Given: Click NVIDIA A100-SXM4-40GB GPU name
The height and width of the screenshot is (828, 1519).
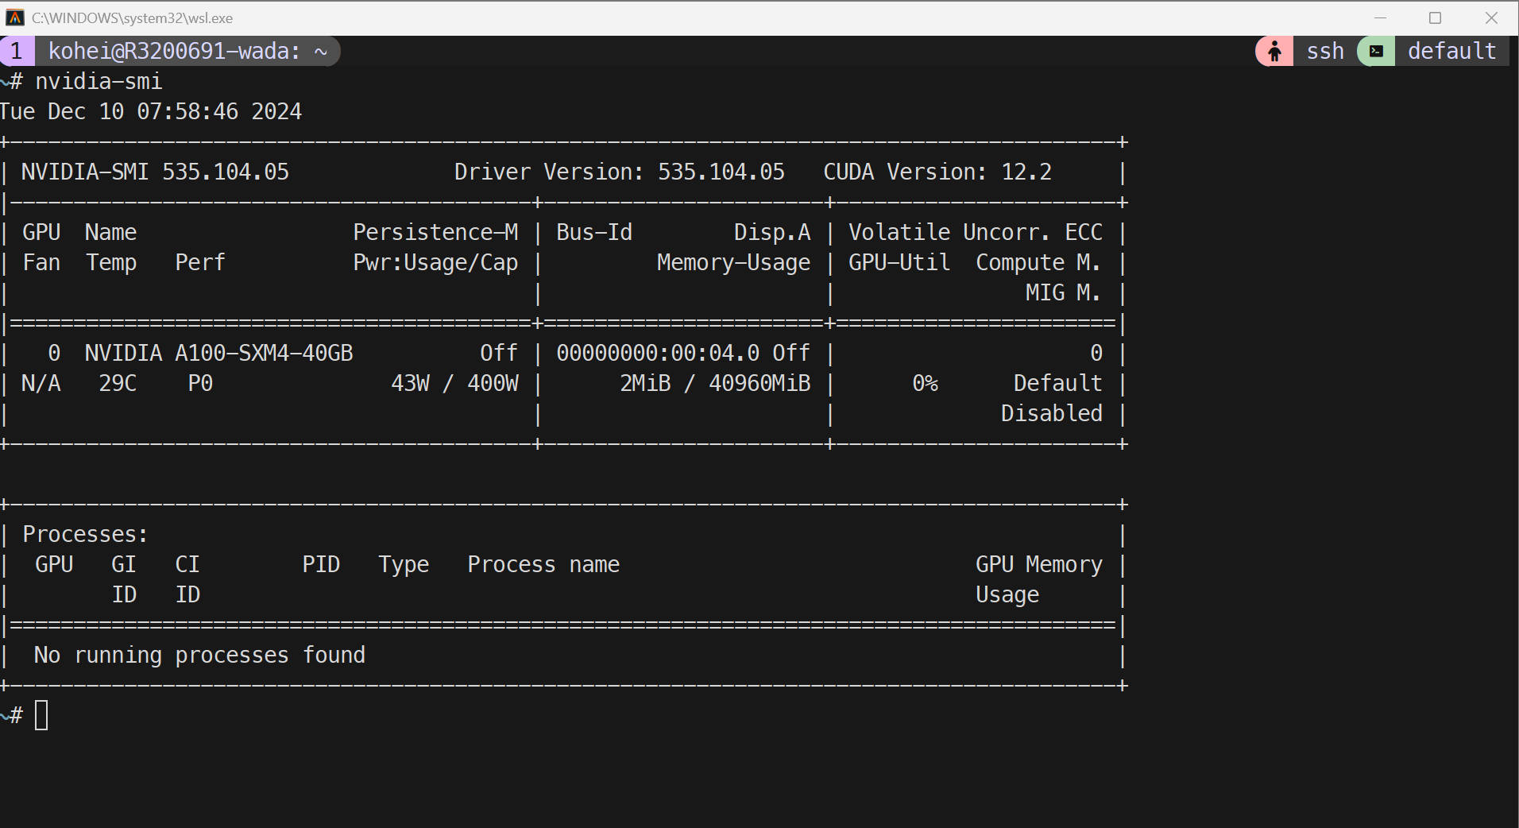Looking at the screenshot, I should (218, 353).
